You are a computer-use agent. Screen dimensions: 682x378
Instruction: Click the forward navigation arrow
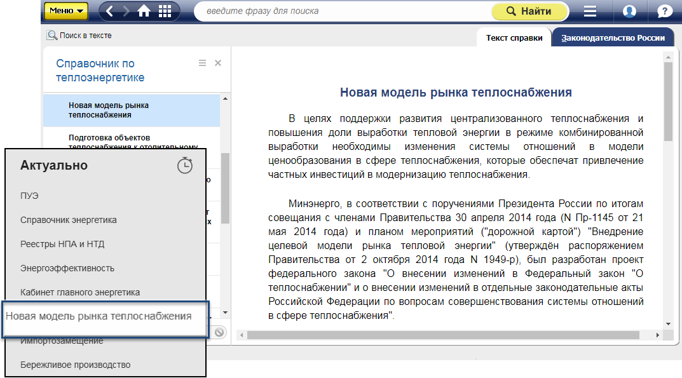point(126,11)
